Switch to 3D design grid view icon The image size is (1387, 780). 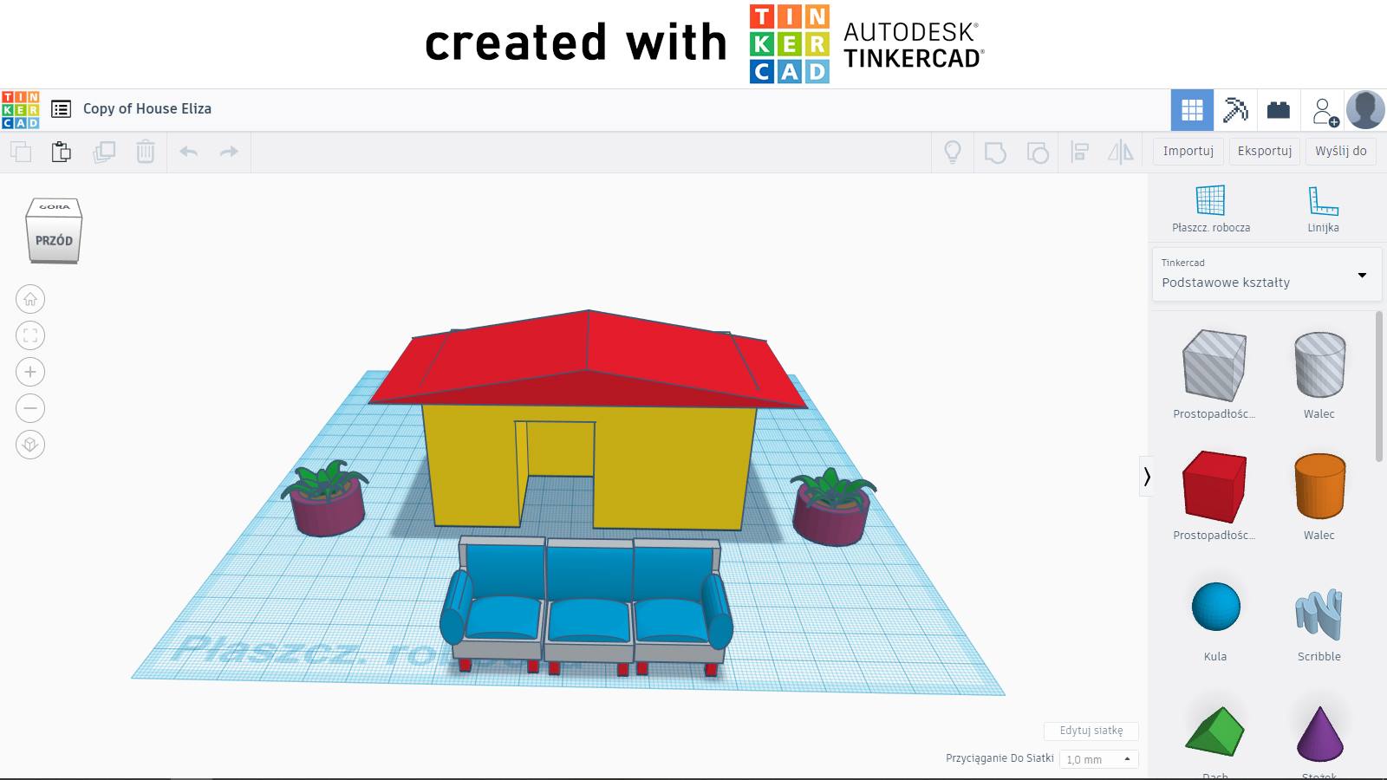1192,110
